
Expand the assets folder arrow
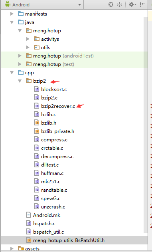click(12, 249)
